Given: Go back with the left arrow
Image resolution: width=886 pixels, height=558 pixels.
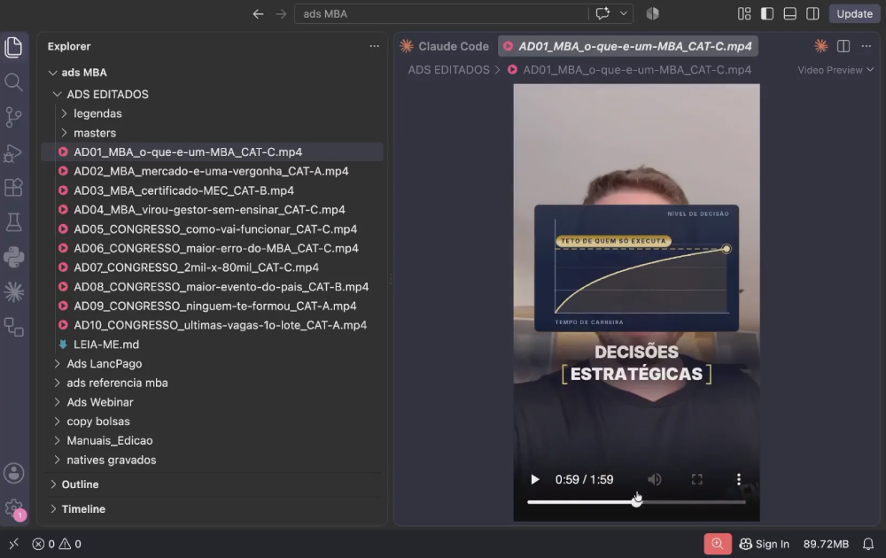Looking at the screenshot, I should tap(258, 14).
